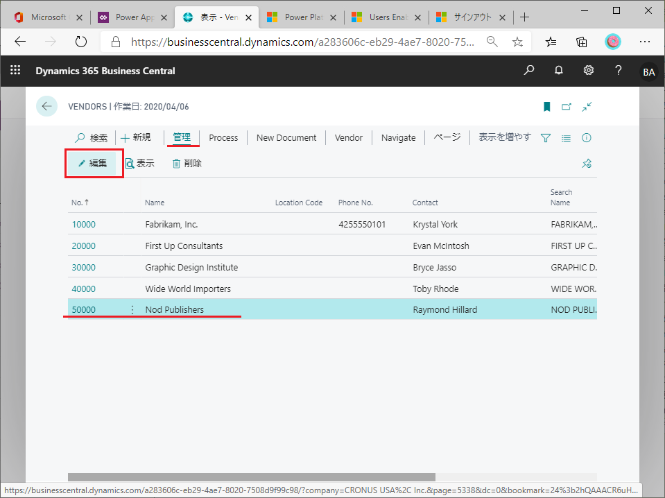Open the BA user account avatar
Viewport: 665px width, 498px height.
pos(648,71)
